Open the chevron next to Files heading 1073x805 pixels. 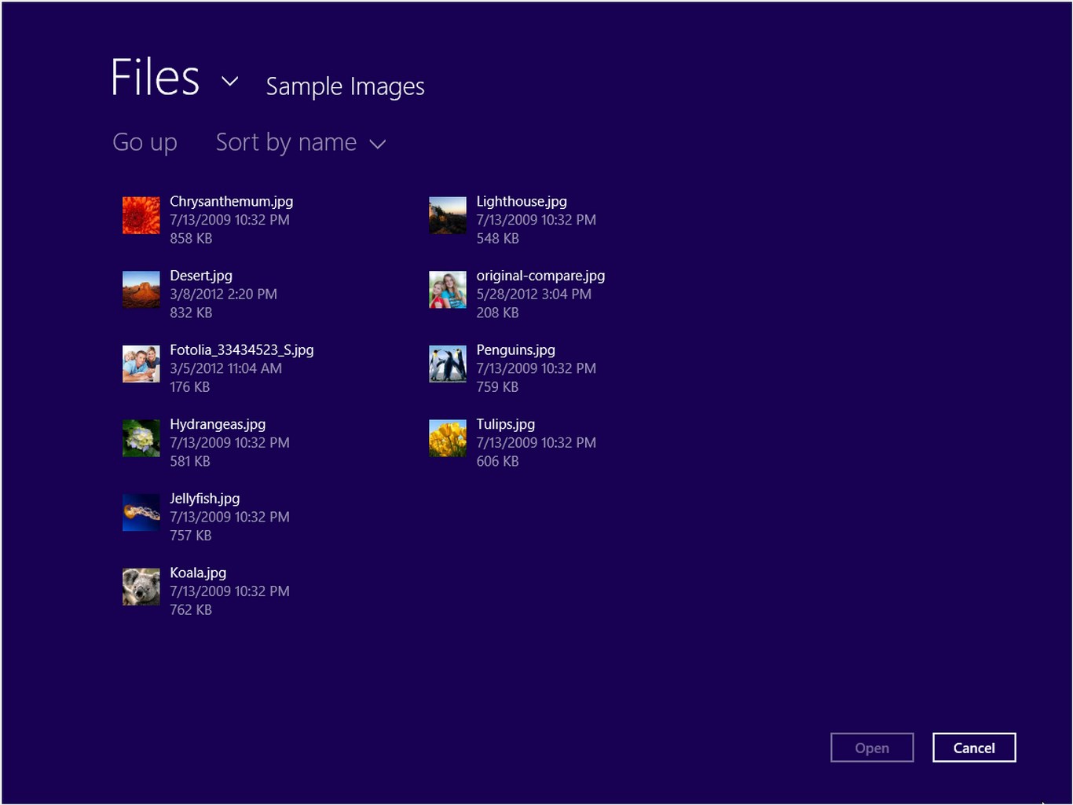point(229,81)
